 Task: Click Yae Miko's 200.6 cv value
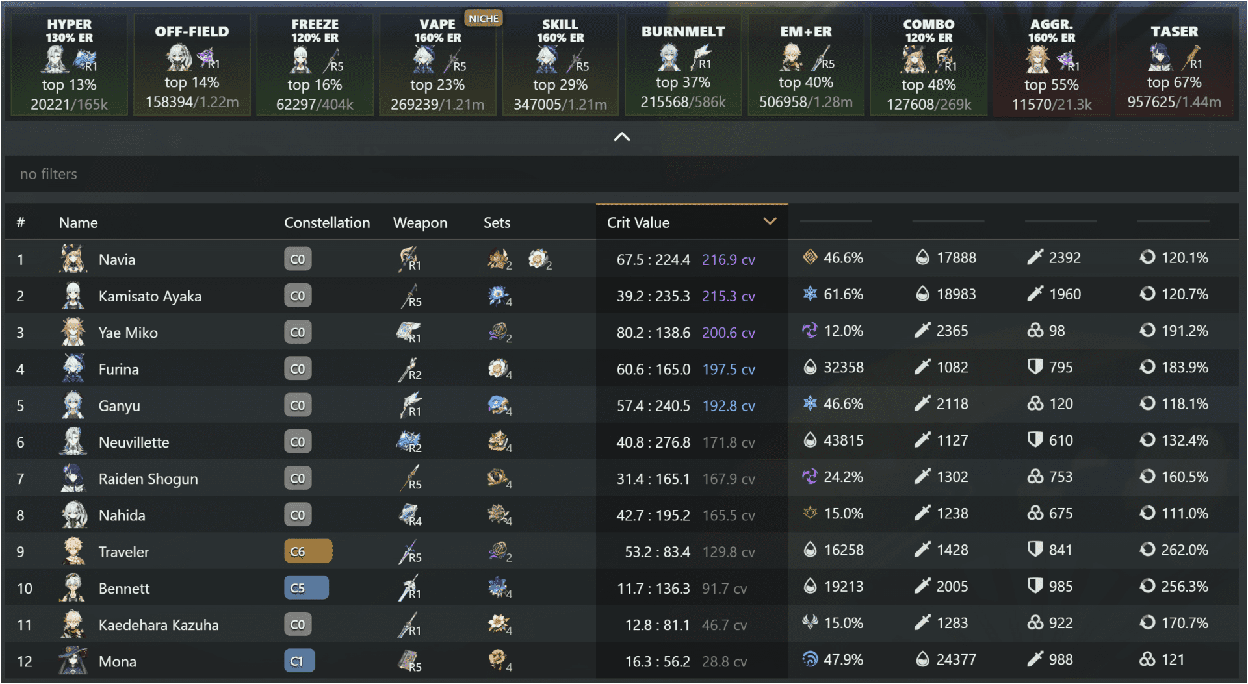point(729,333)
